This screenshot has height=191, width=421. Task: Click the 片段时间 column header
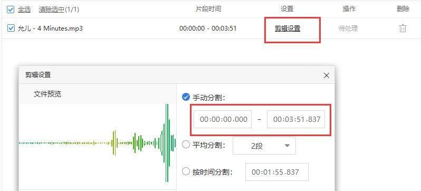coord(208,9)
